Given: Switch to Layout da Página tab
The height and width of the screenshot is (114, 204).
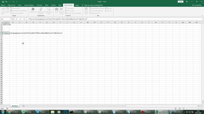Looking at the screenshot, I should click(29, 5).
